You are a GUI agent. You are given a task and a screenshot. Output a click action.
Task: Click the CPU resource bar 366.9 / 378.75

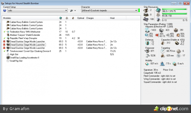[x=174, y=9]
